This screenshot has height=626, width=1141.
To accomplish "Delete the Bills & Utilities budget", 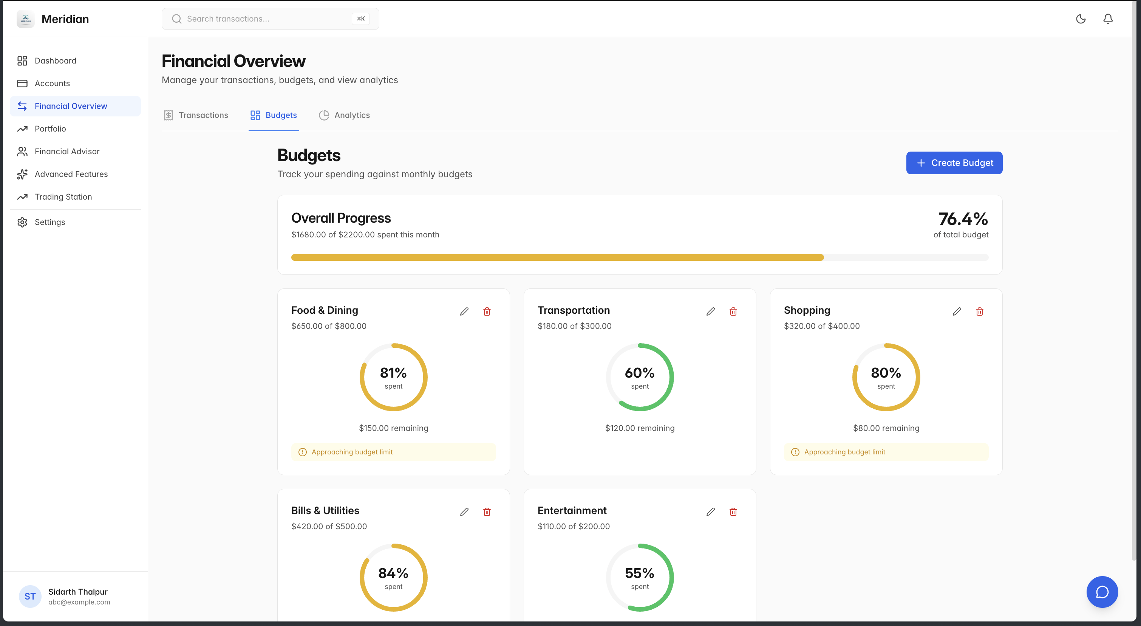I will (x=487, y=512).
